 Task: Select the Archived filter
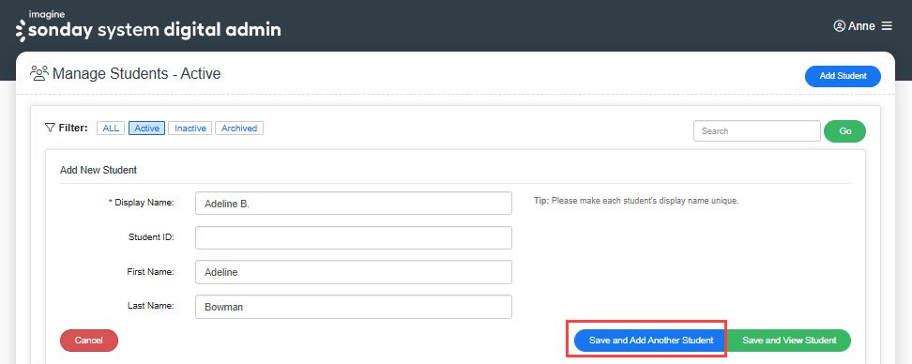pyautogui.click(x=239, y=128)
